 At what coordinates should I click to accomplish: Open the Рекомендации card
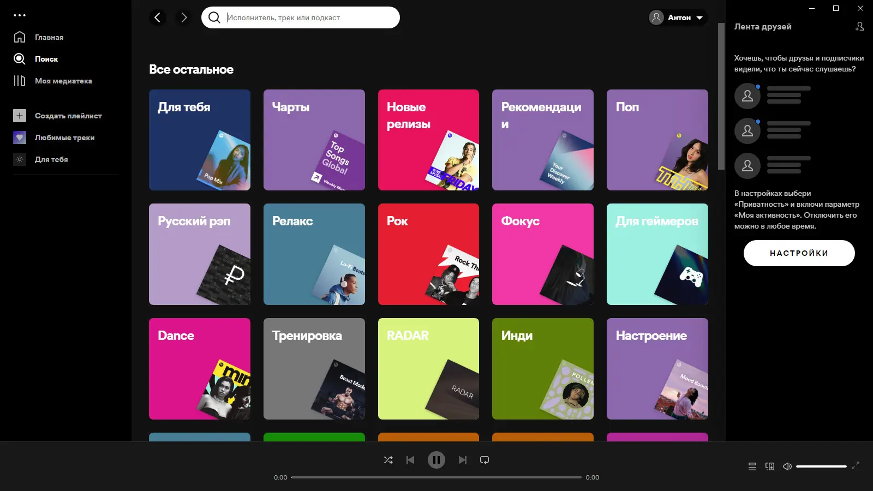(x=543, y=140)
